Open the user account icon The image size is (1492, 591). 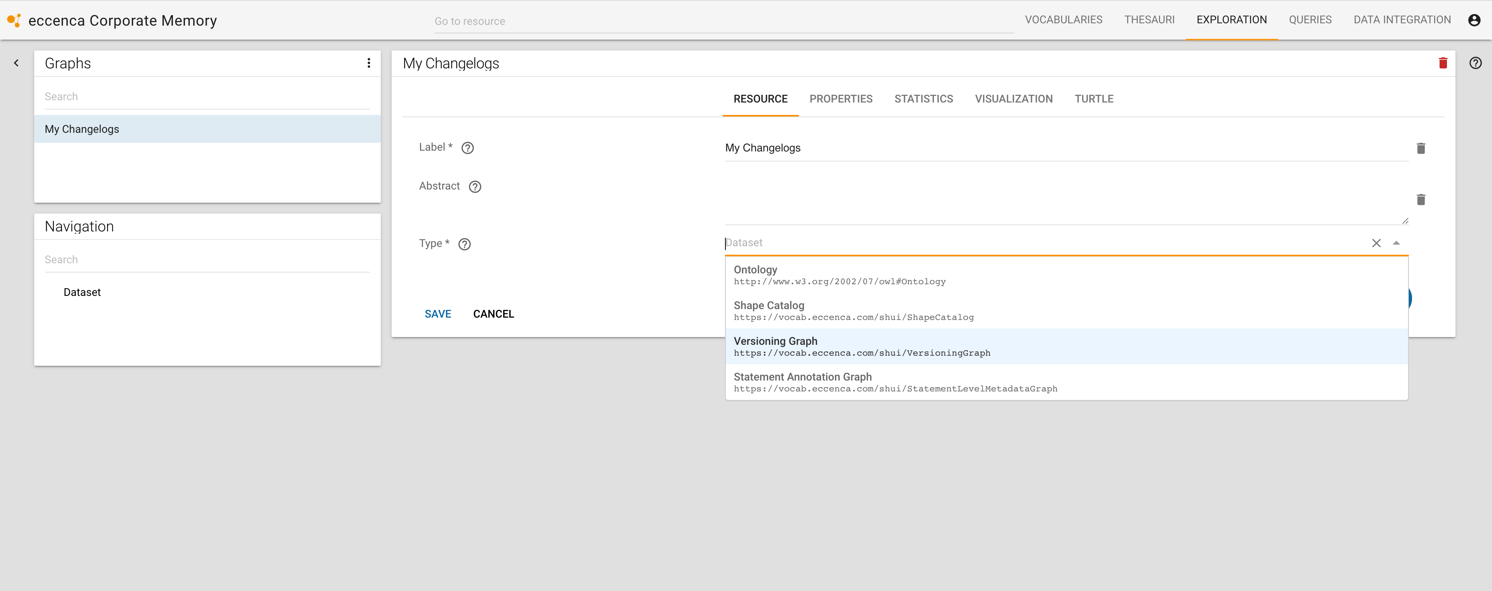pyautogui.click(x=1473, y=20)
